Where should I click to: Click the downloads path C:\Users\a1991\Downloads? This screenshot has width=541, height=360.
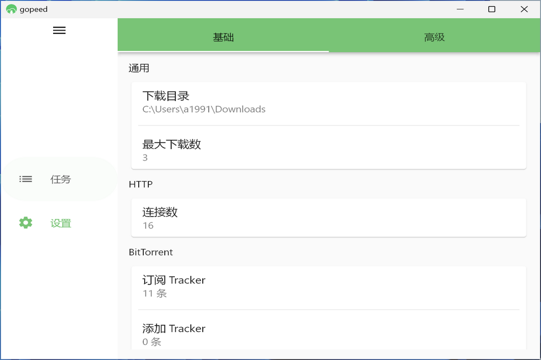pos(204,109)
